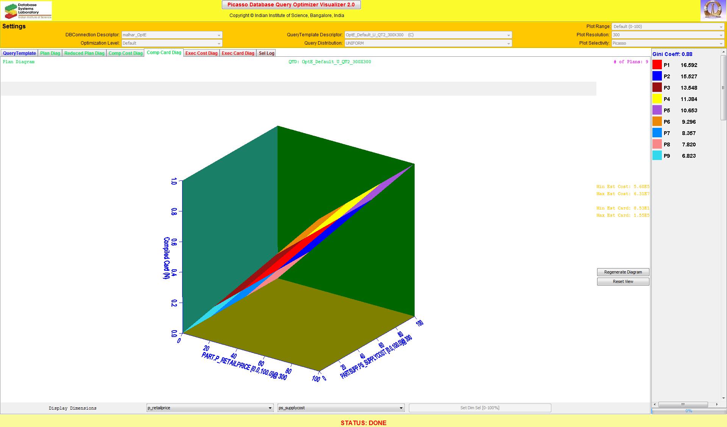Select the cyan P9 plan swatch
This screenshot has width=727, height=427.
tap(657, 156)
